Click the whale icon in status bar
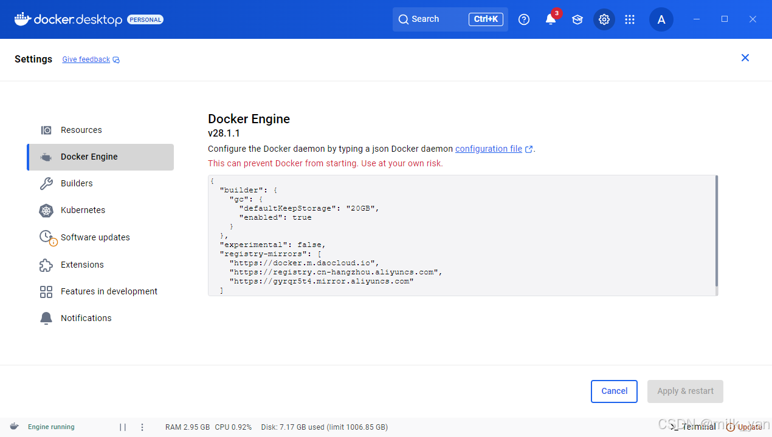Screen dimensions: 772x437 [14, 427]
